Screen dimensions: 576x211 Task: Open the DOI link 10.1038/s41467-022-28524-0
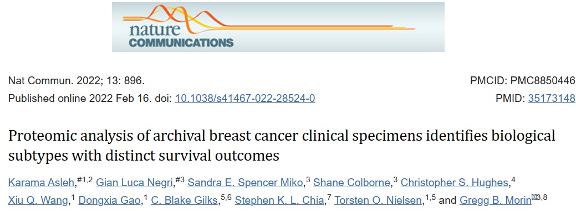tap(245, 99)
